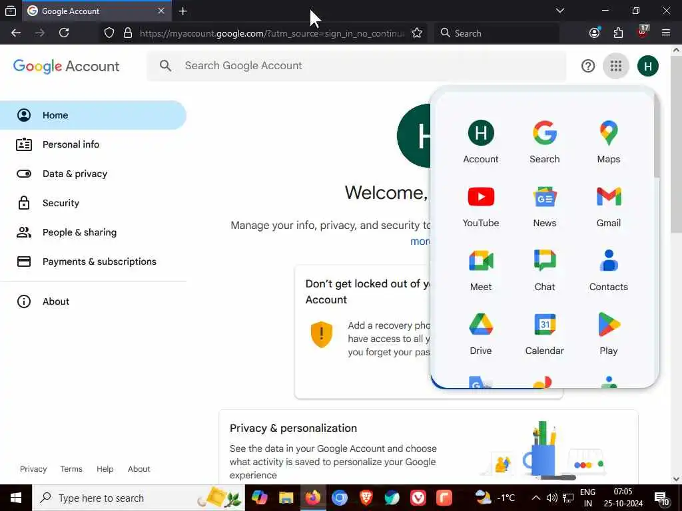Open Google Search from apps panel

[x=545, y=142]
